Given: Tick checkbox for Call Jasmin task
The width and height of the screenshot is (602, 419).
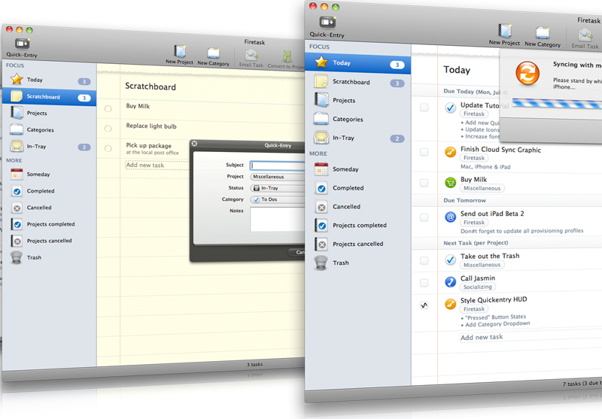Looking at the screenshot, I should click(424, 283).
